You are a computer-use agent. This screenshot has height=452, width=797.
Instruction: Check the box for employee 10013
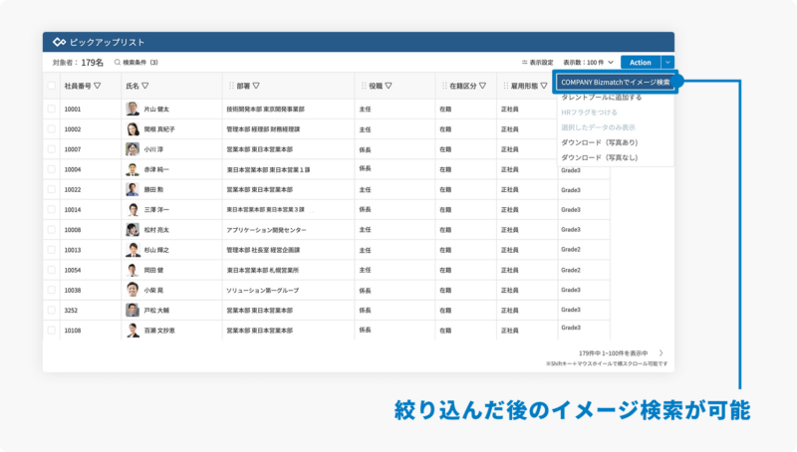[x=52, y=250]
